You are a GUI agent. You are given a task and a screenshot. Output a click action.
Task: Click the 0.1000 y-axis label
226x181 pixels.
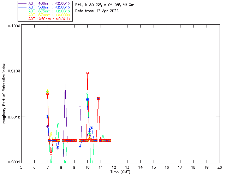14,26
